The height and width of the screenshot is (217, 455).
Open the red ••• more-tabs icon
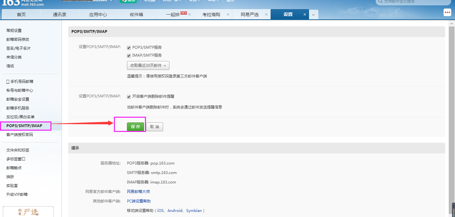(x=447, y=12)
